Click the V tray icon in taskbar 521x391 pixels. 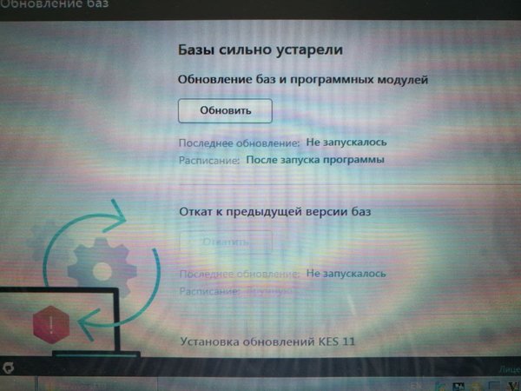[514, 387]
